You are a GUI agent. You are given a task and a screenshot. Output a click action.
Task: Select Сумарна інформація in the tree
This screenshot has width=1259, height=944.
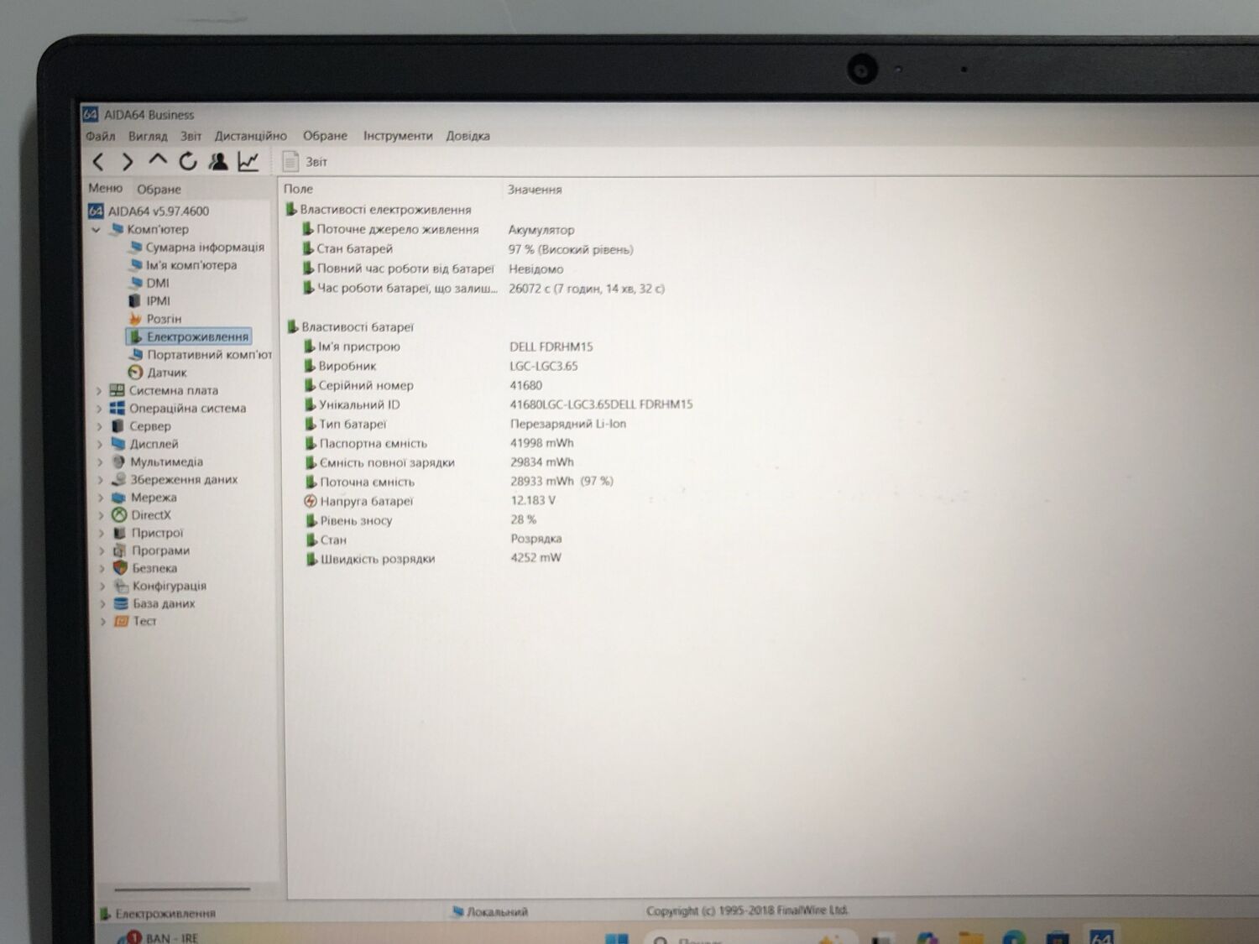coord(204,248)
